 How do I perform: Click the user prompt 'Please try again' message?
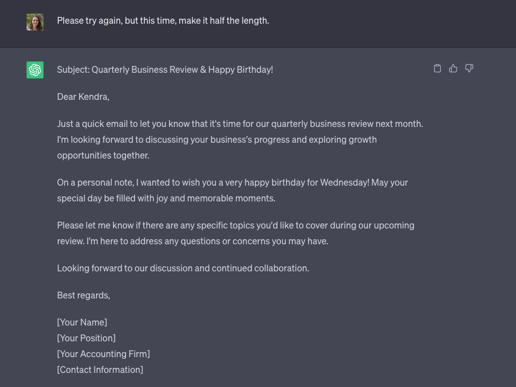(x=163, y=21)
